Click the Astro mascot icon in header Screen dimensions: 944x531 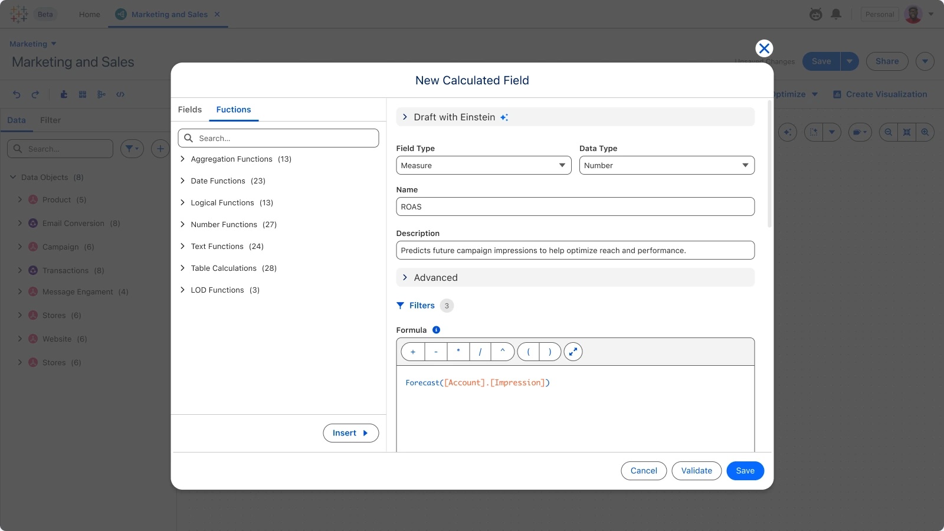(x=816, y=14)
